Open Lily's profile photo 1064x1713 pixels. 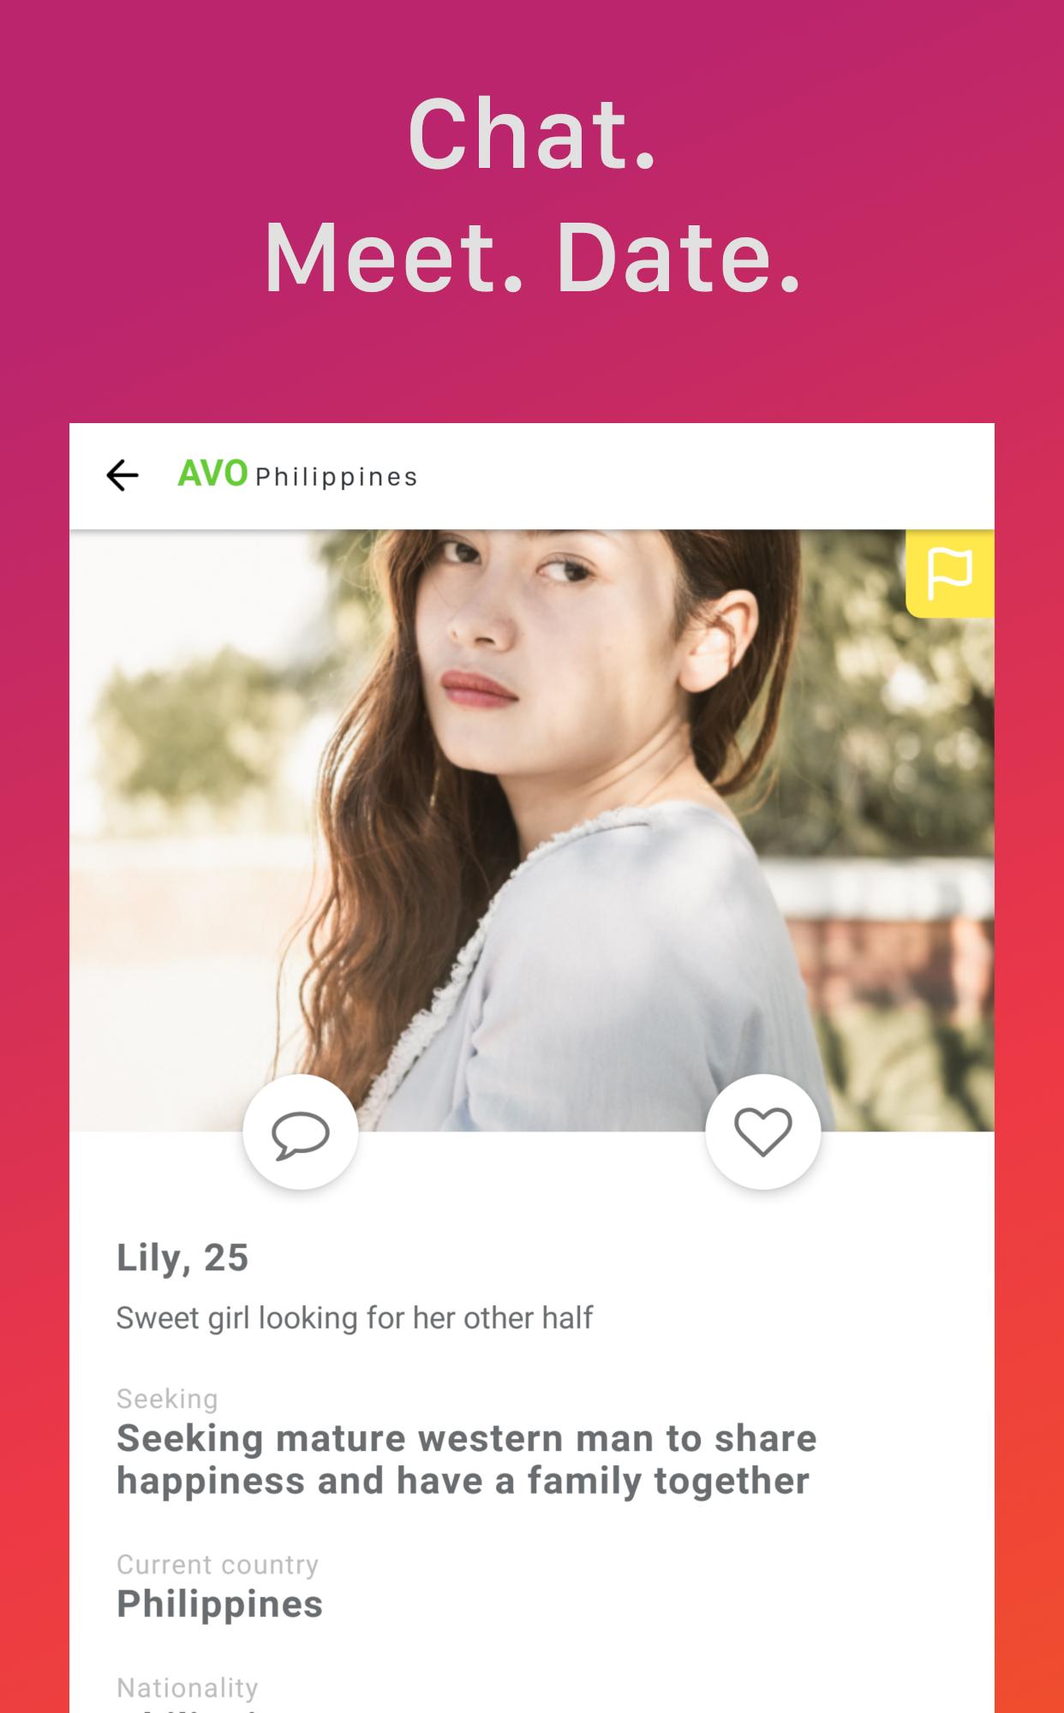coord(532,830)
